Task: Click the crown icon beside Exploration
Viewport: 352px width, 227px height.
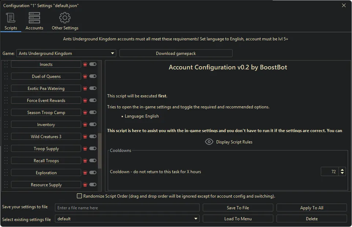Action: coord(85,172)
